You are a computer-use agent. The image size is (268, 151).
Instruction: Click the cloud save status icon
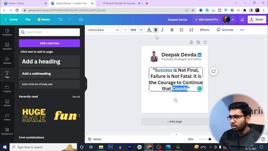click(x=81, y=20)
